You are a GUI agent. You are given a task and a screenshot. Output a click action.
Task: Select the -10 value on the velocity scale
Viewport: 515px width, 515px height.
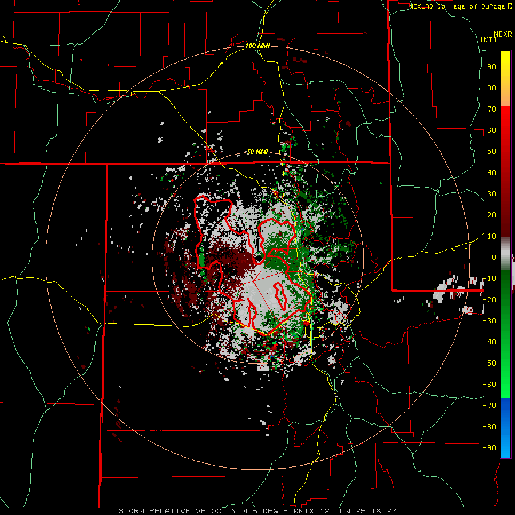coord(489,279)
